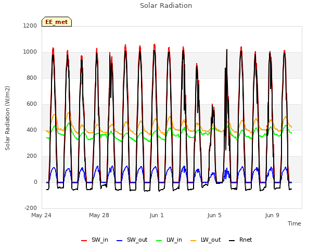The image size is (333, 250).
Task: Click the 800 y-axis tick label
Action: [32, 78]
